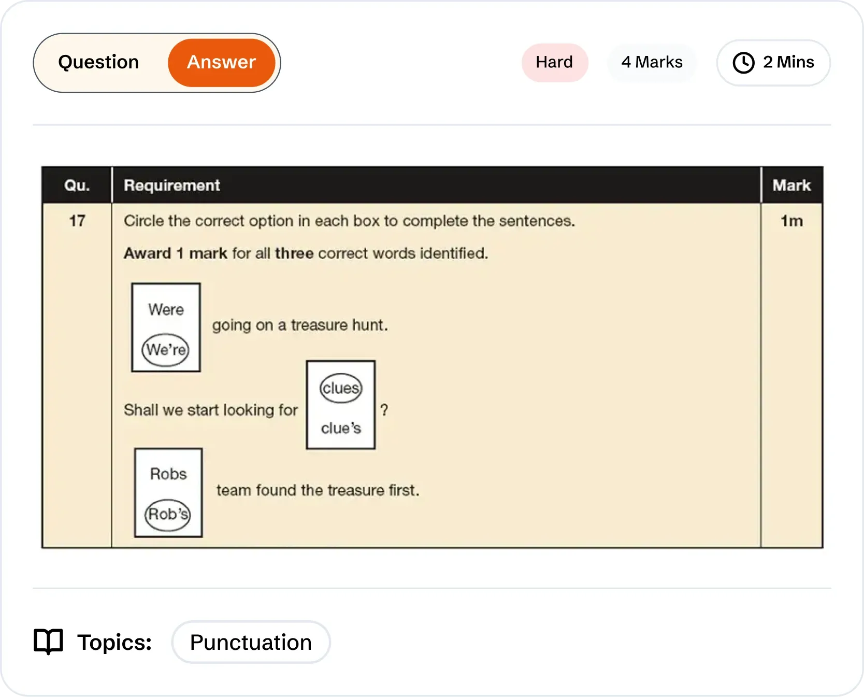This screenshot has height=697, width=864.
Task: Select the bold "Award 1 mark" text
Action: point(175,253)
